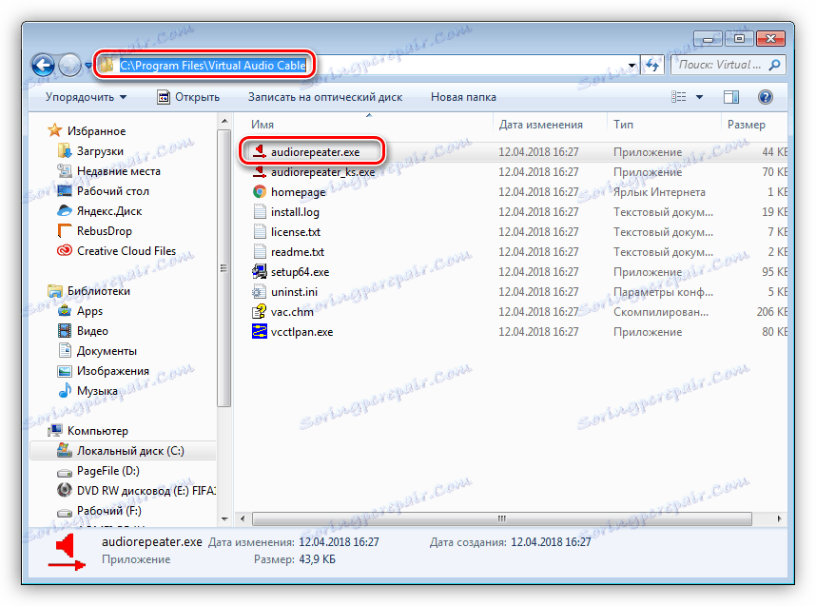Select the audiorepeater_ks.exe file icon
Viewport: 816px width, 606px height.
pos(260,171)
